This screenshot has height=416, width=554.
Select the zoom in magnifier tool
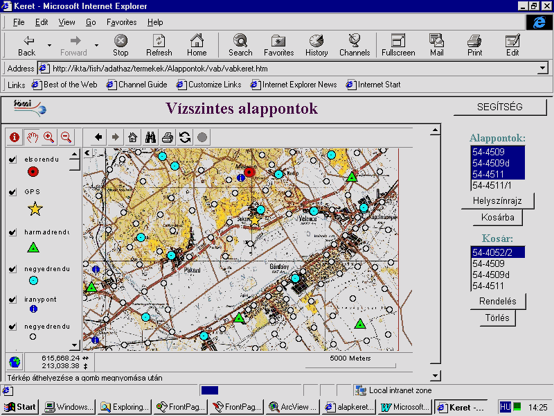(x=48, y=137)
